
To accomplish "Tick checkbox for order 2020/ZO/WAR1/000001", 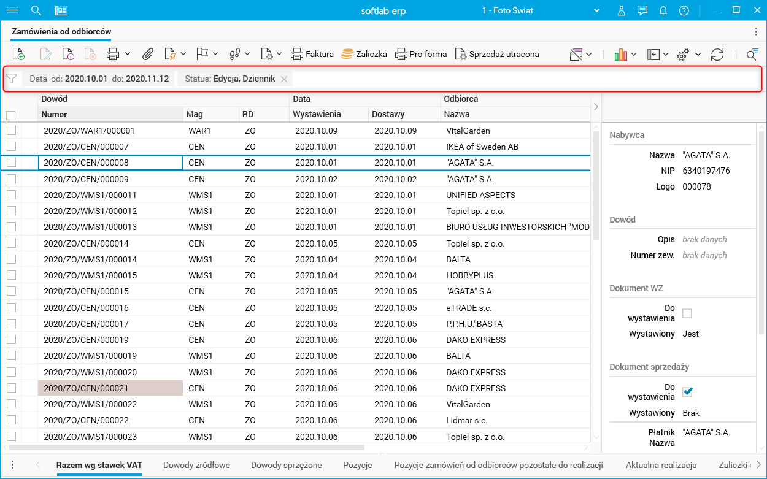I will (x=11, y=131).
